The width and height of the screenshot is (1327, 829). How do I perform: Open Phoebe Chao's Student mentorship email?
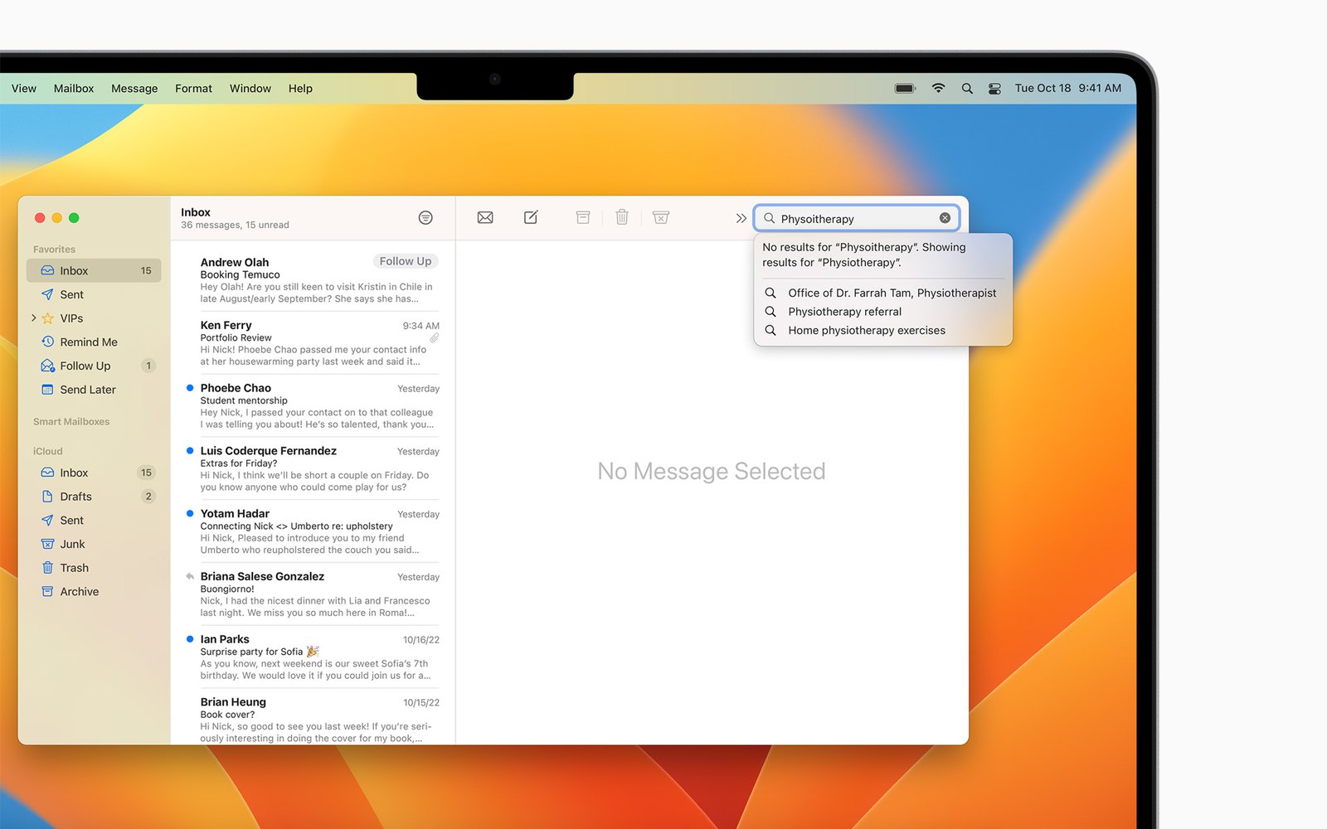pyautogui.click(x=313, y=406)
